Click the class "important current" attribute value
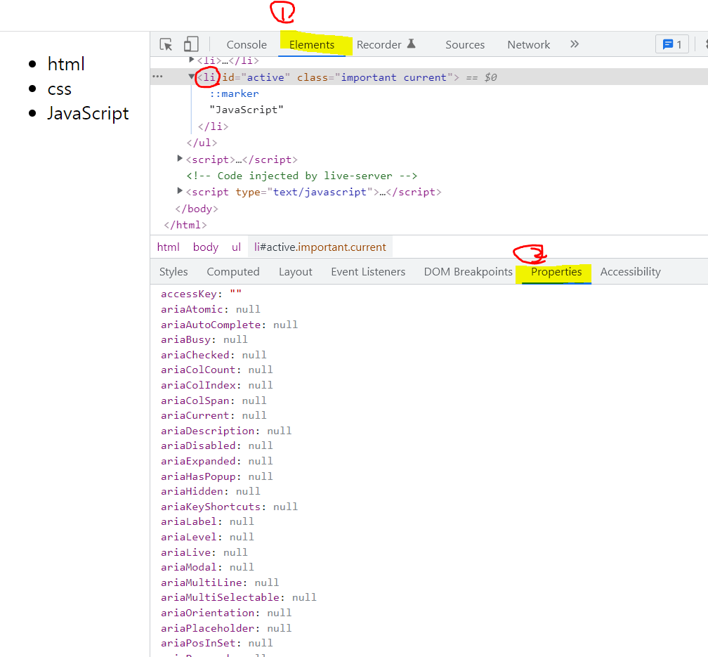 point(394,77)
